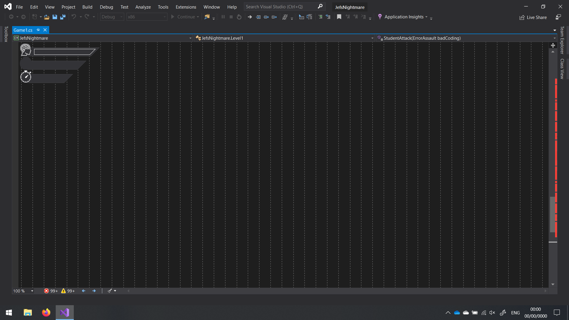Open the File menu
This screenshot has width=569, height=320.
tap(19, 7)
